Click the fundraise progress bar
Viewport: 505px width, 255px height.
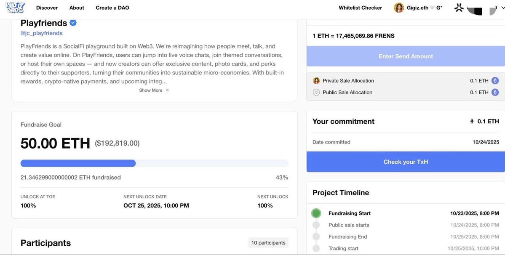pyautogui.click(x=154, y=163)
